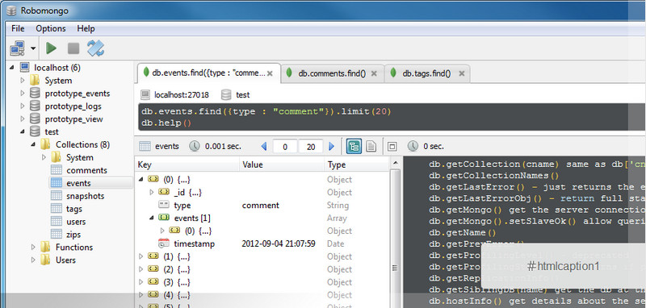
Task: Run the query with green Execute button
Action: [x=51, y=48]
